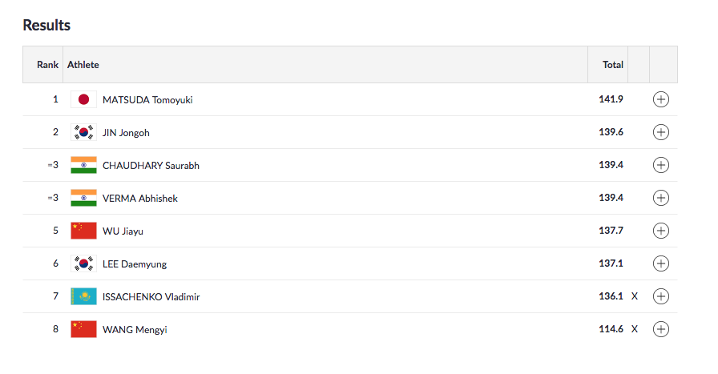718x374 pixels.
Task: Click South Korea flag beside JIN Jongoh
Action: (x=83, y=133)
